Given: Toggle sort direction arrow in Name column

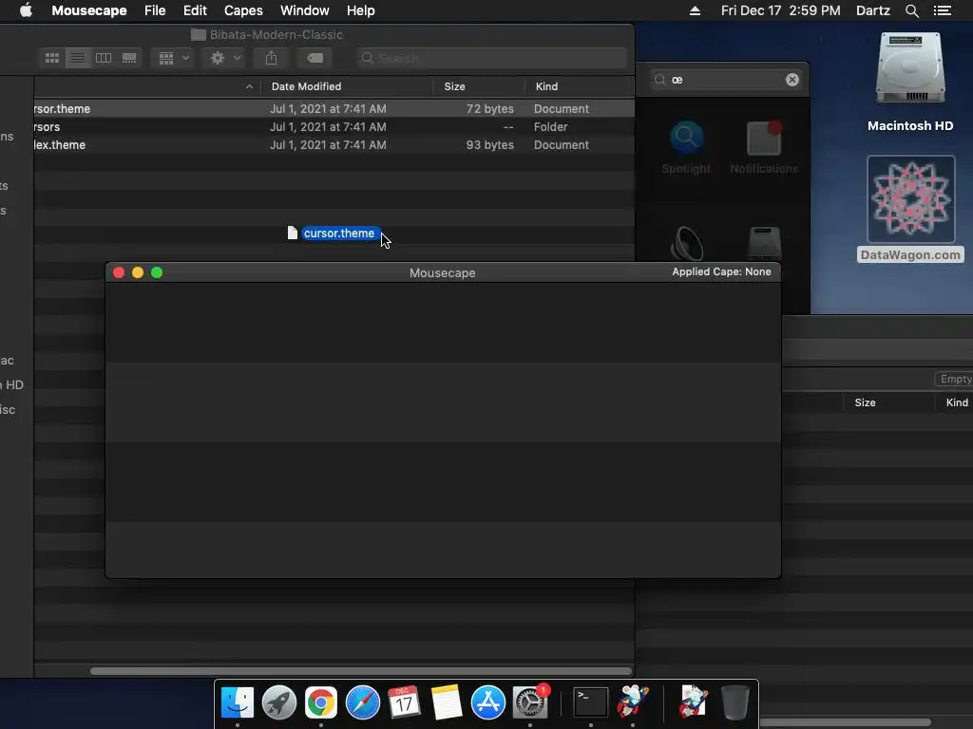Looking at the screenshot, I should (x=250, y=86).
